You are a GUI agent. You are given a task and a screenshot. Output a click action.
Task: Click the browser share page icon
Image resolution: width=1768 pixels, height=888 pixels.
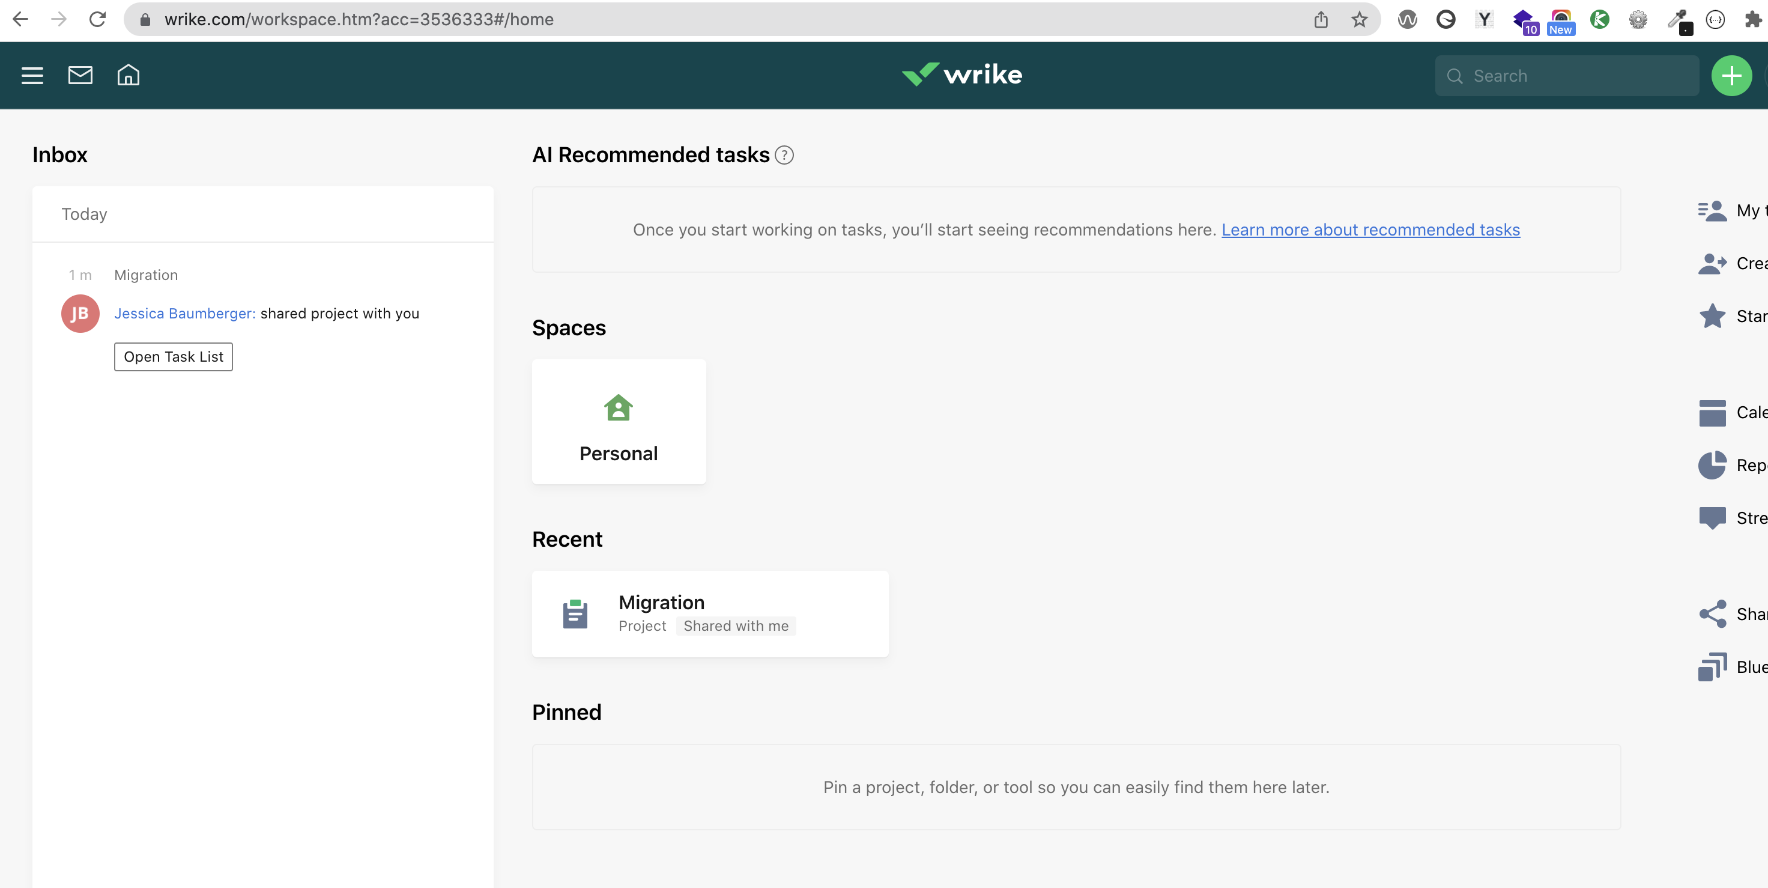pyautogui.click(x=1321, y=19)
